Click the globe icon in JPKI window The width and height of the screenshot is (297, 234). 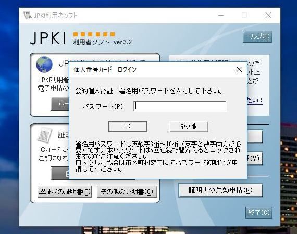tap(44, 64)
